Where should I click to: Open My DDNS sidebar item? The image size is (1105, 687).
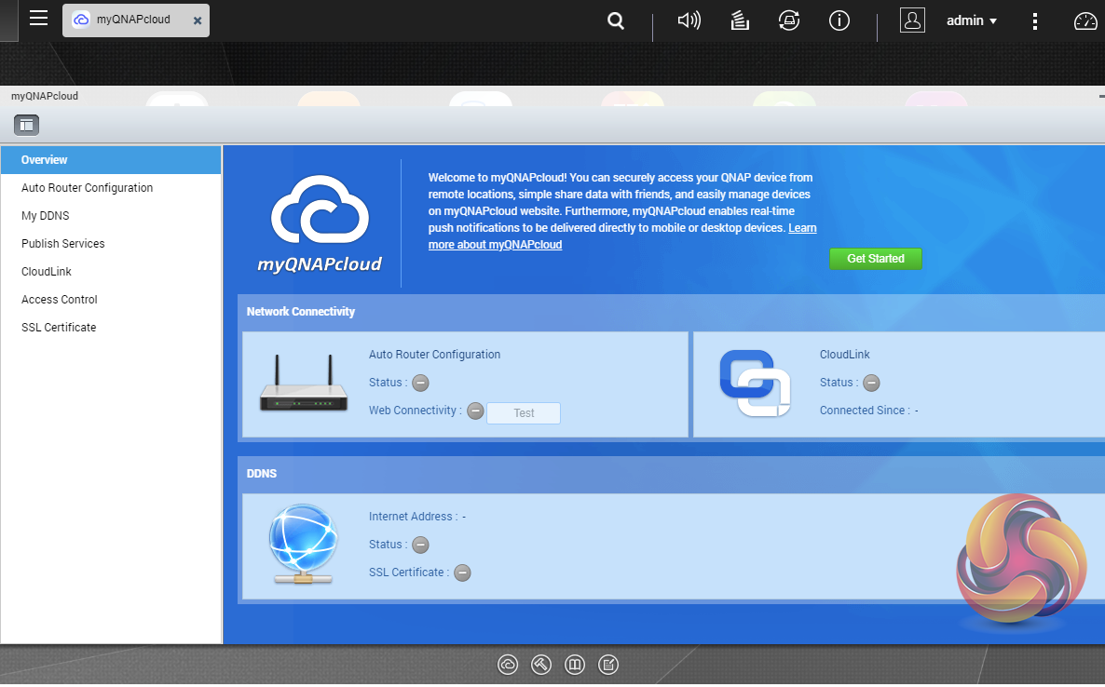pos(112,215)
